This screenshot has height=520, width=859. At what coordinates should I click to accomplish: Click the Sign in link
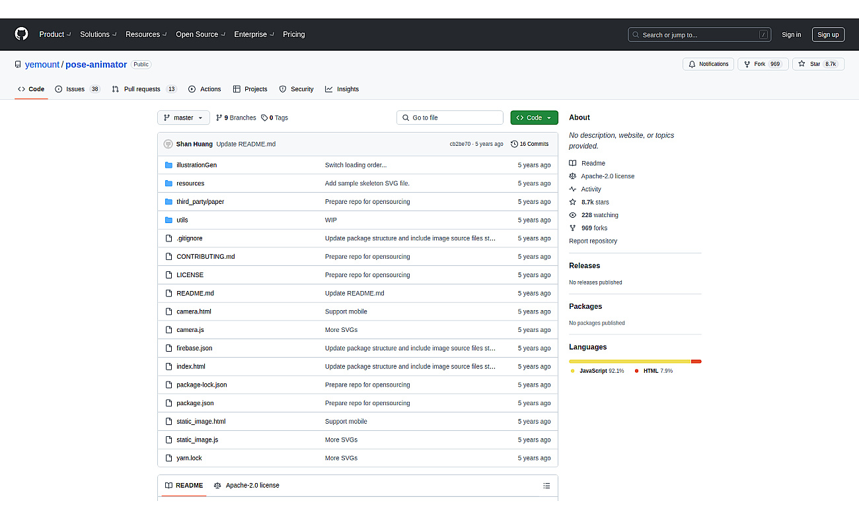click(x=791, y=35)
